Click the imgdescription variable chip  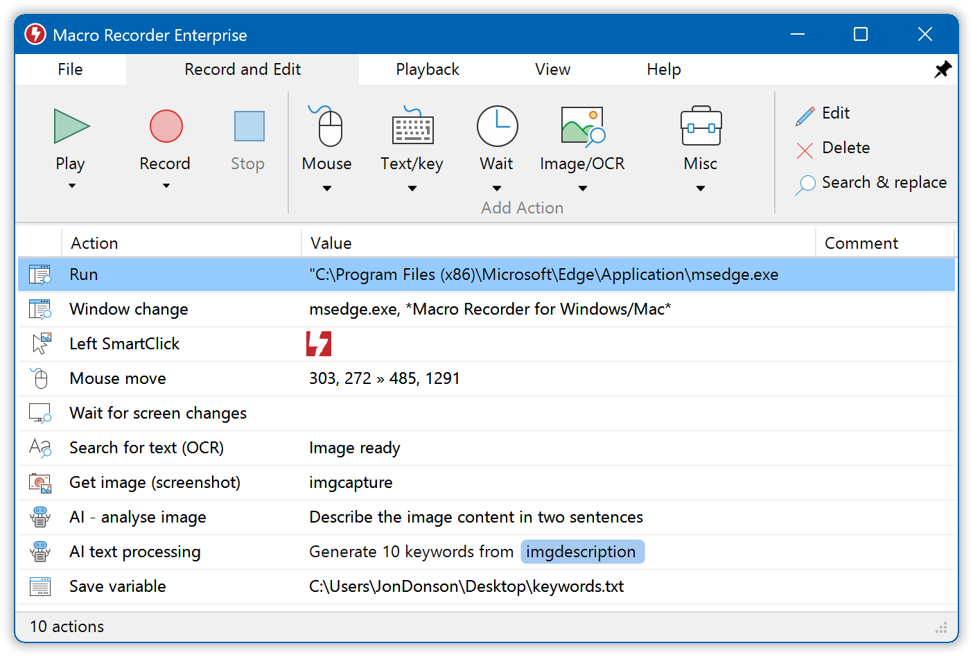click(582, 552)
